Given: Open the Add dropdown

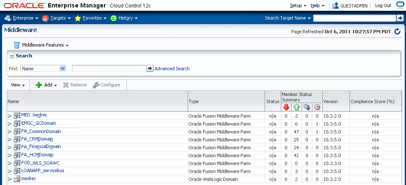Looking at the screenshot, I should pos(46,85).
